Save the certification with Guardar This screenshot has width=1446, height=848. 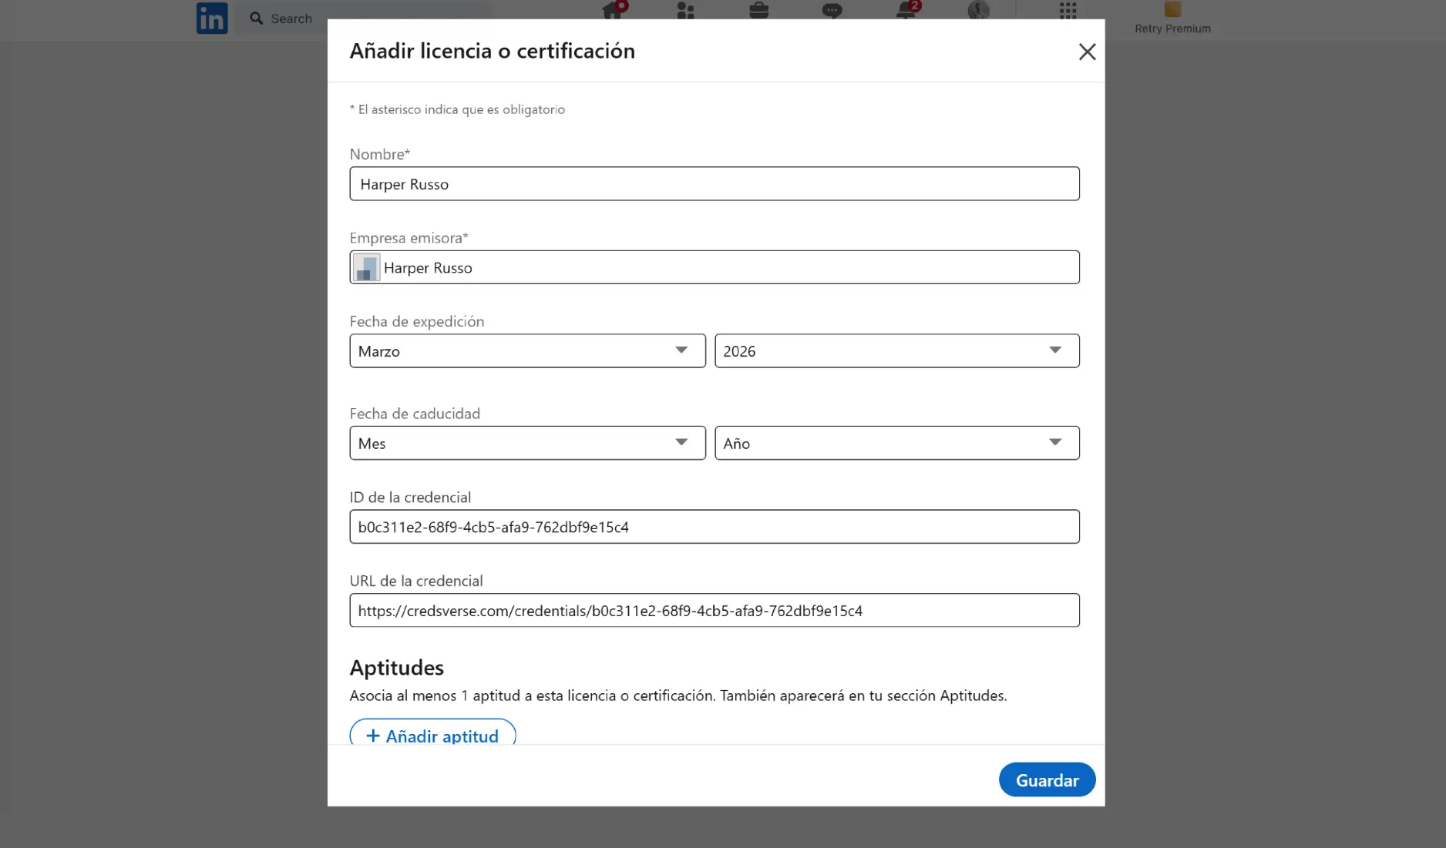(1047, 779)
